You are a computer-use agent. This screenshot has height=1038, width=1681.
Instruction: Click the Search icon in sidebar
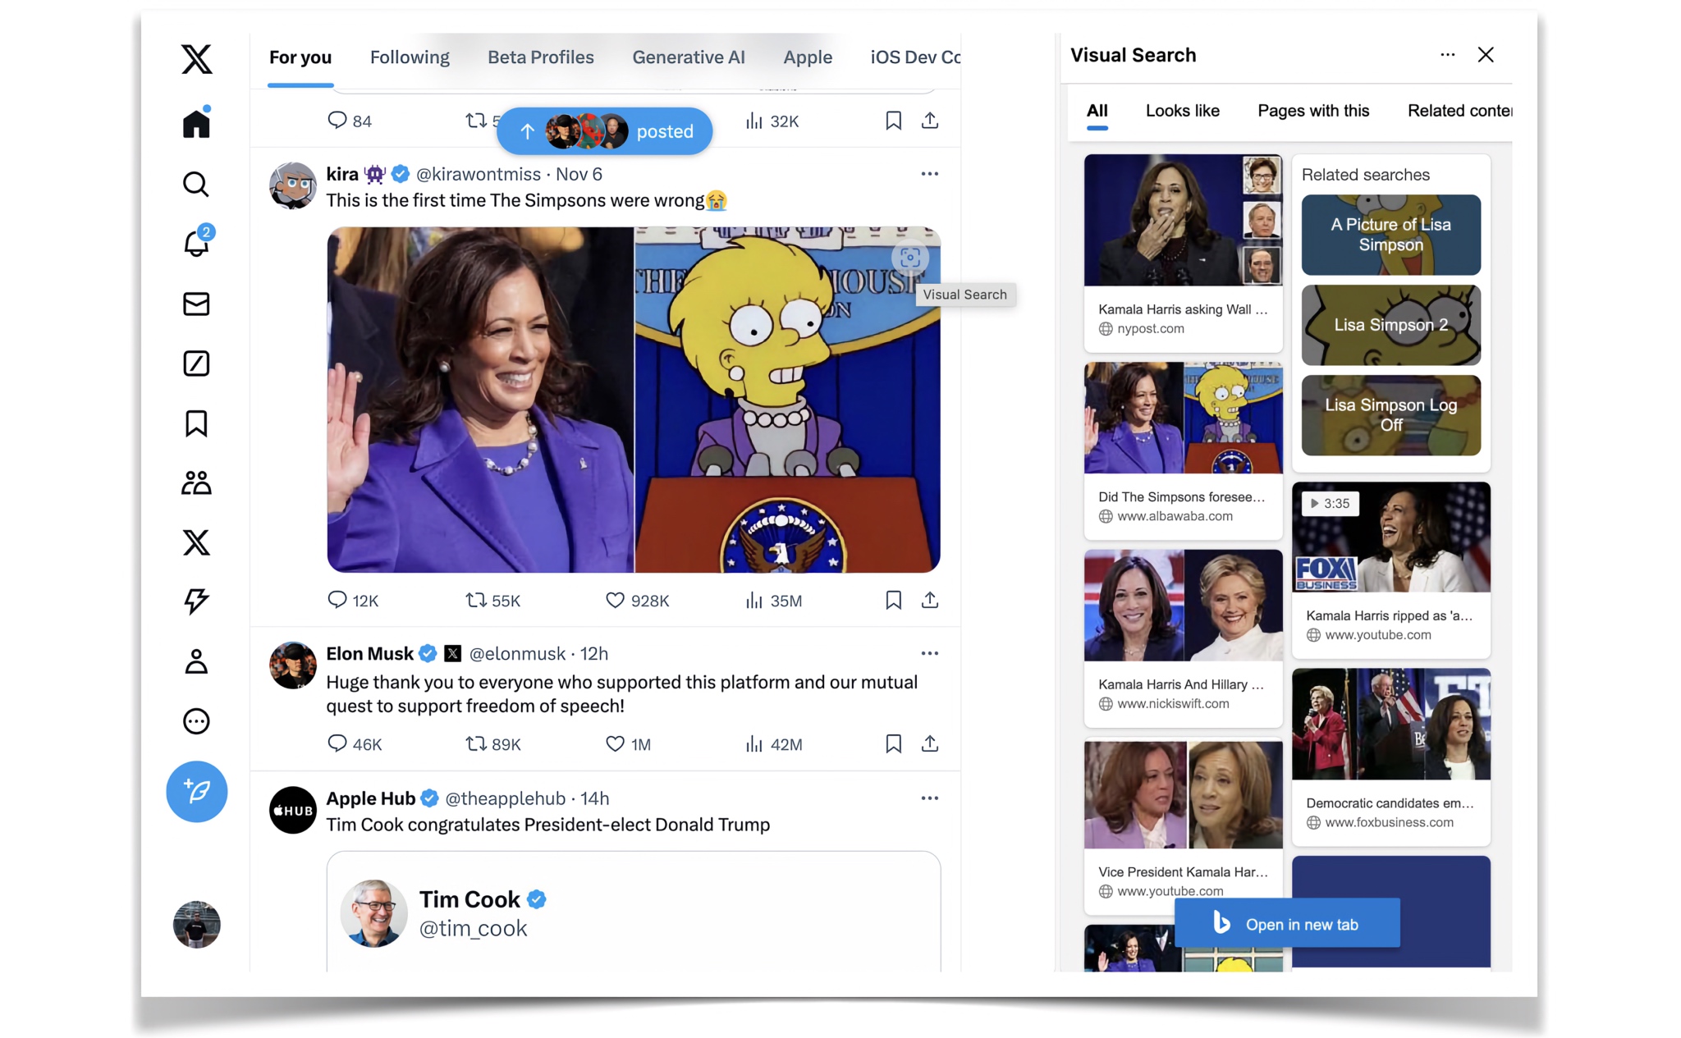coord(195,184)
